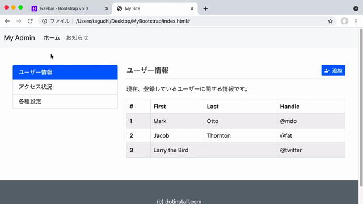The image size is (363, 204).
Task: Click the Mark cell in the table
Action: point(177,121)
